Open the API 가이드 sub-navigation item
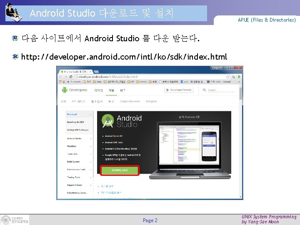This screenshot has height=225, width=300. tap(78, 101)
